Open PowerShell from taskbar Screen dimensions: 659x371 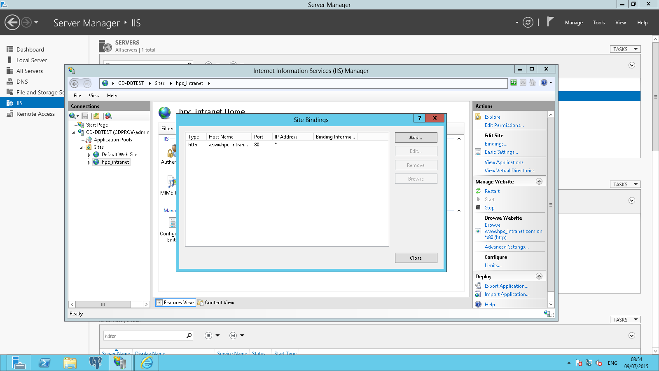pos(44,363)
